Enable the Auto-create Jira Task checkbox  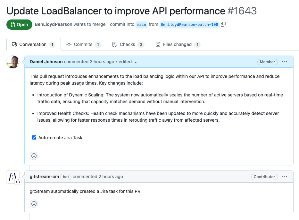(34, 137)
